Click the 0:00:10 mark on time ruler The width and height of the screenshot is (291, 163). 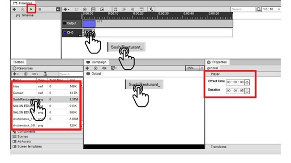pos(113,13)
